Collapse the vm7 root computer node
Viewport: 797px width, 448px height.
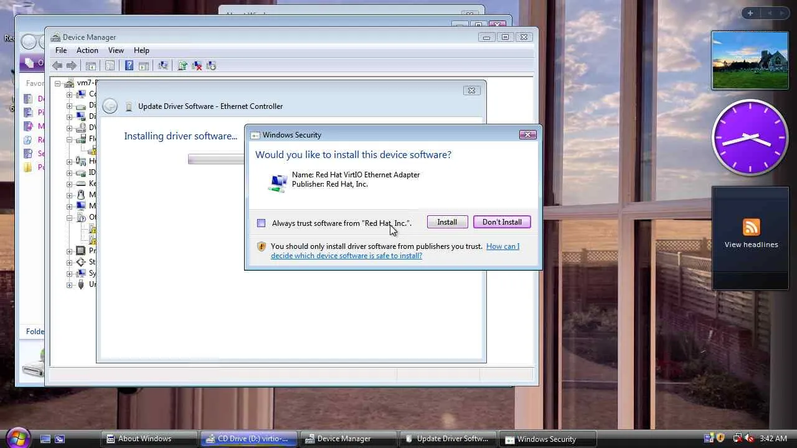58,83
